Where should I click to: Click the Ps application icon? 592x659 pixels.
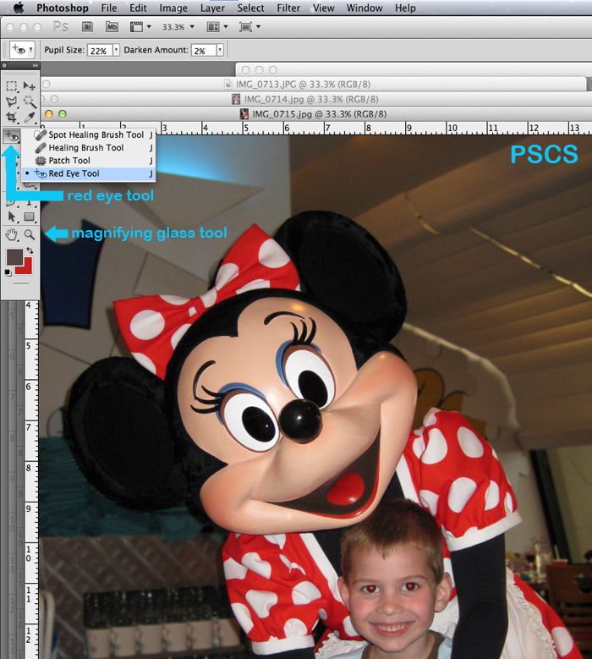(61, 27)
